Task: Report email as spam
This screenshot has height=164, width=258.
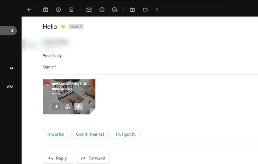Action: (58, 10)
